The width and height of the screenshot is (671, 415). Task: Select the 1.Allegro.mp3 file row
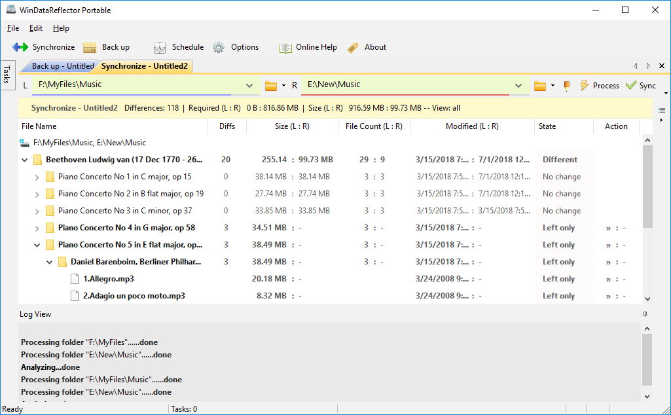(x=330, y=279)
